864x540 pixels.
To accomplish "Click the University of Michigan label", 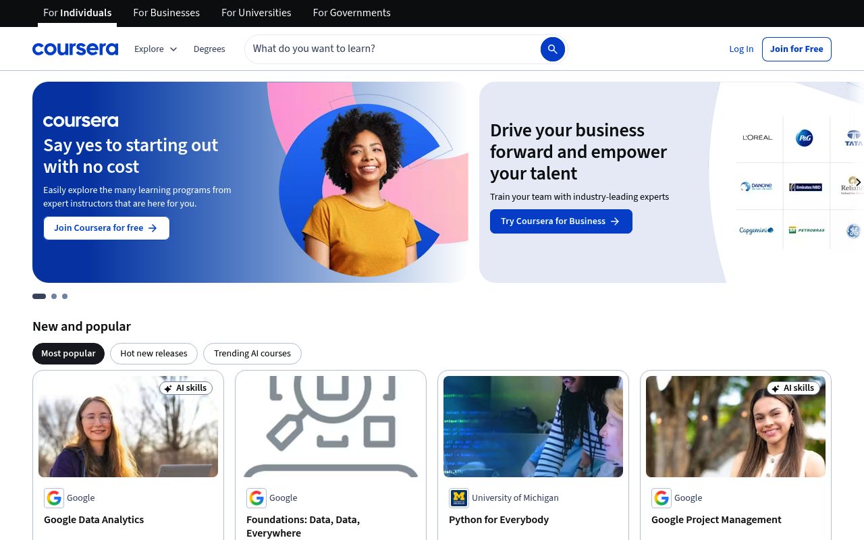I will 515,498.
